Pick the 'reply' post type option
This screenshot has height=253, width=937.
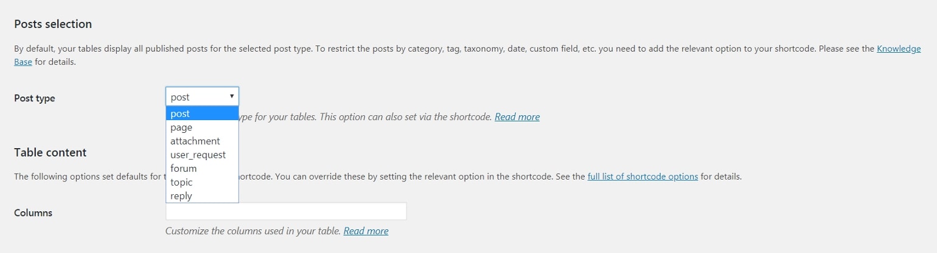[x=201, y=196]
